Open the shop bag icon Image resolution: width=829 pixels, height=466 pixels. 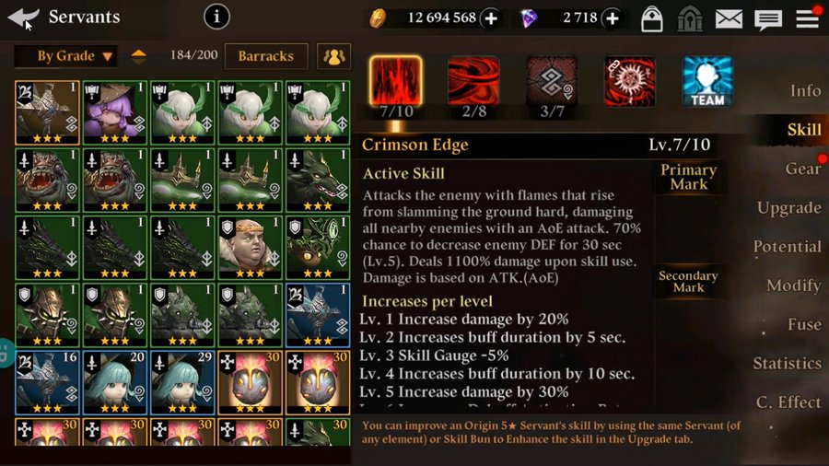tap(652, 19)
